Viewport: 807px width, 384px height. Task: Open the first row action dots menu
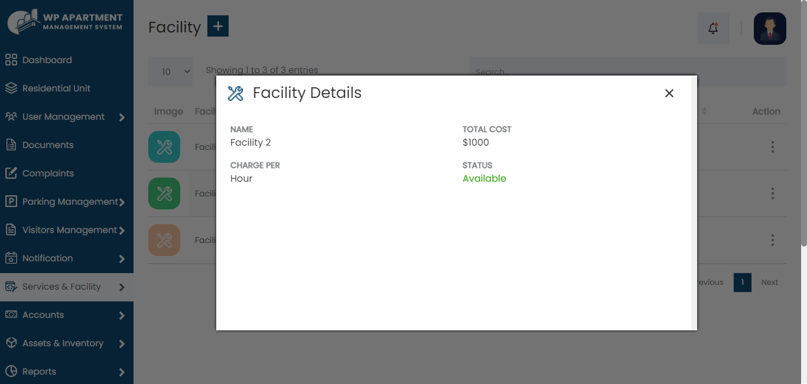click(772, 147)
